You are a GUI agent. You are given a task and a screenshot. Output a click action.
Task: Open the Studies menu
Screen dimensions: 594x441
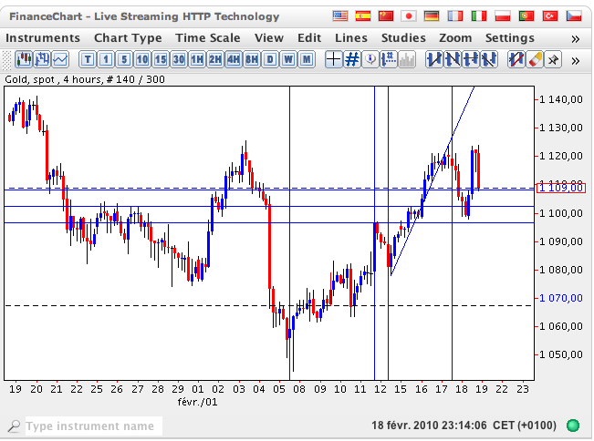(402, 37)
